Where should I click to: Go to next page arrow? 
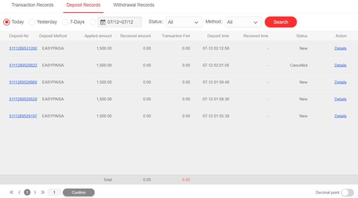point(35,192)
